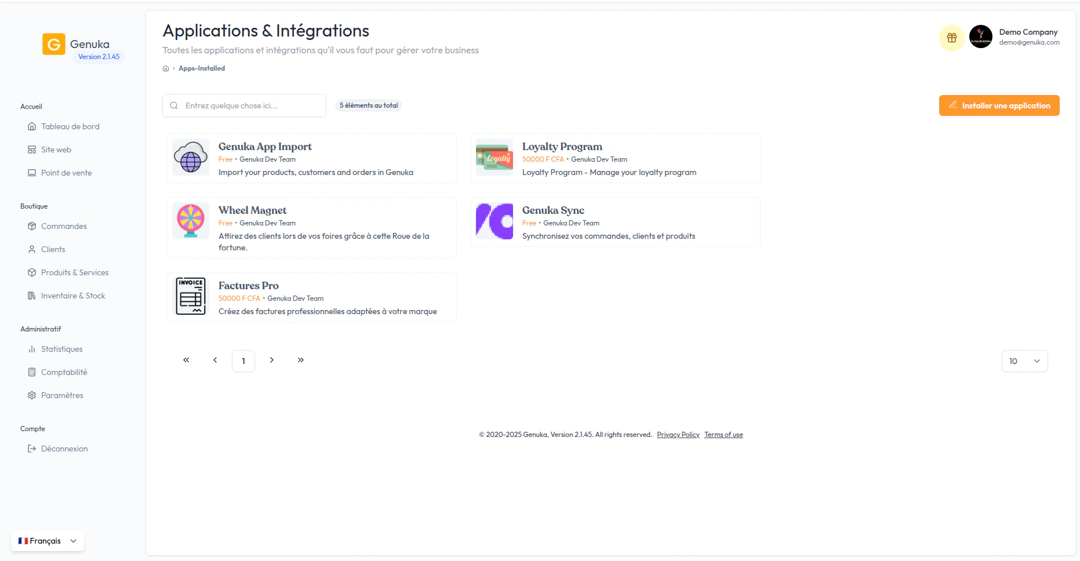The image size is (1080, 561).
Task: Open Point de vente menu item
Action: (x=66, y=173)
